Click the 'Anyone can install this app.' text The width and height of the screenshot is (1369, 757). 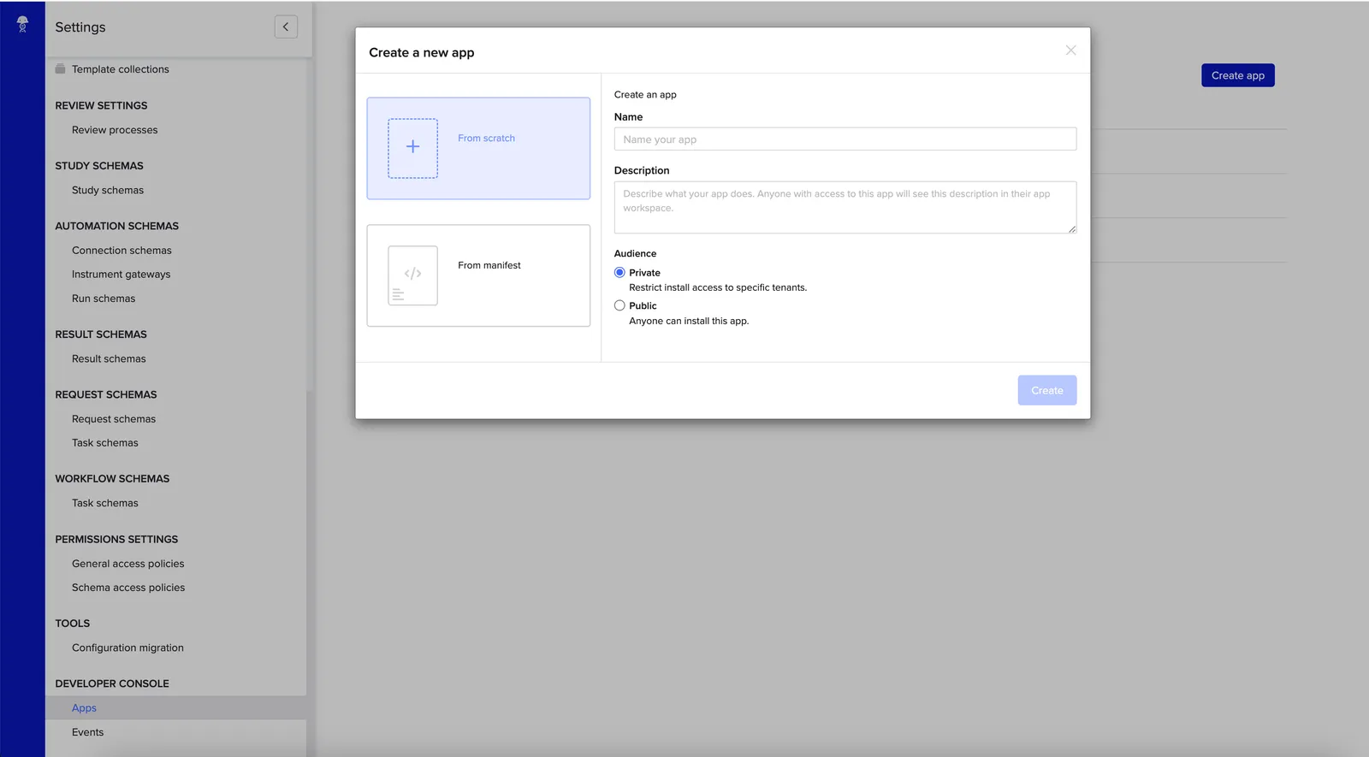(689, 321)
